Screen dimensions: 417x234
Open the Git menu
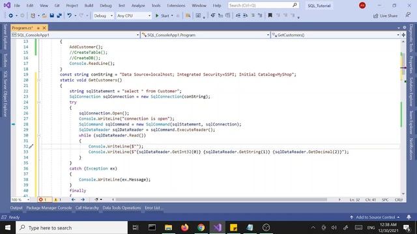pos(57,5)
